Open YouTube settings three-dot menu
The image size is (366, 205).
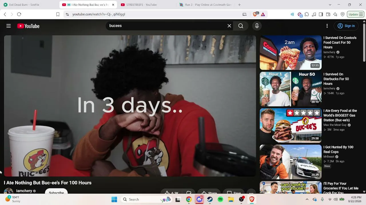point(327,26)
